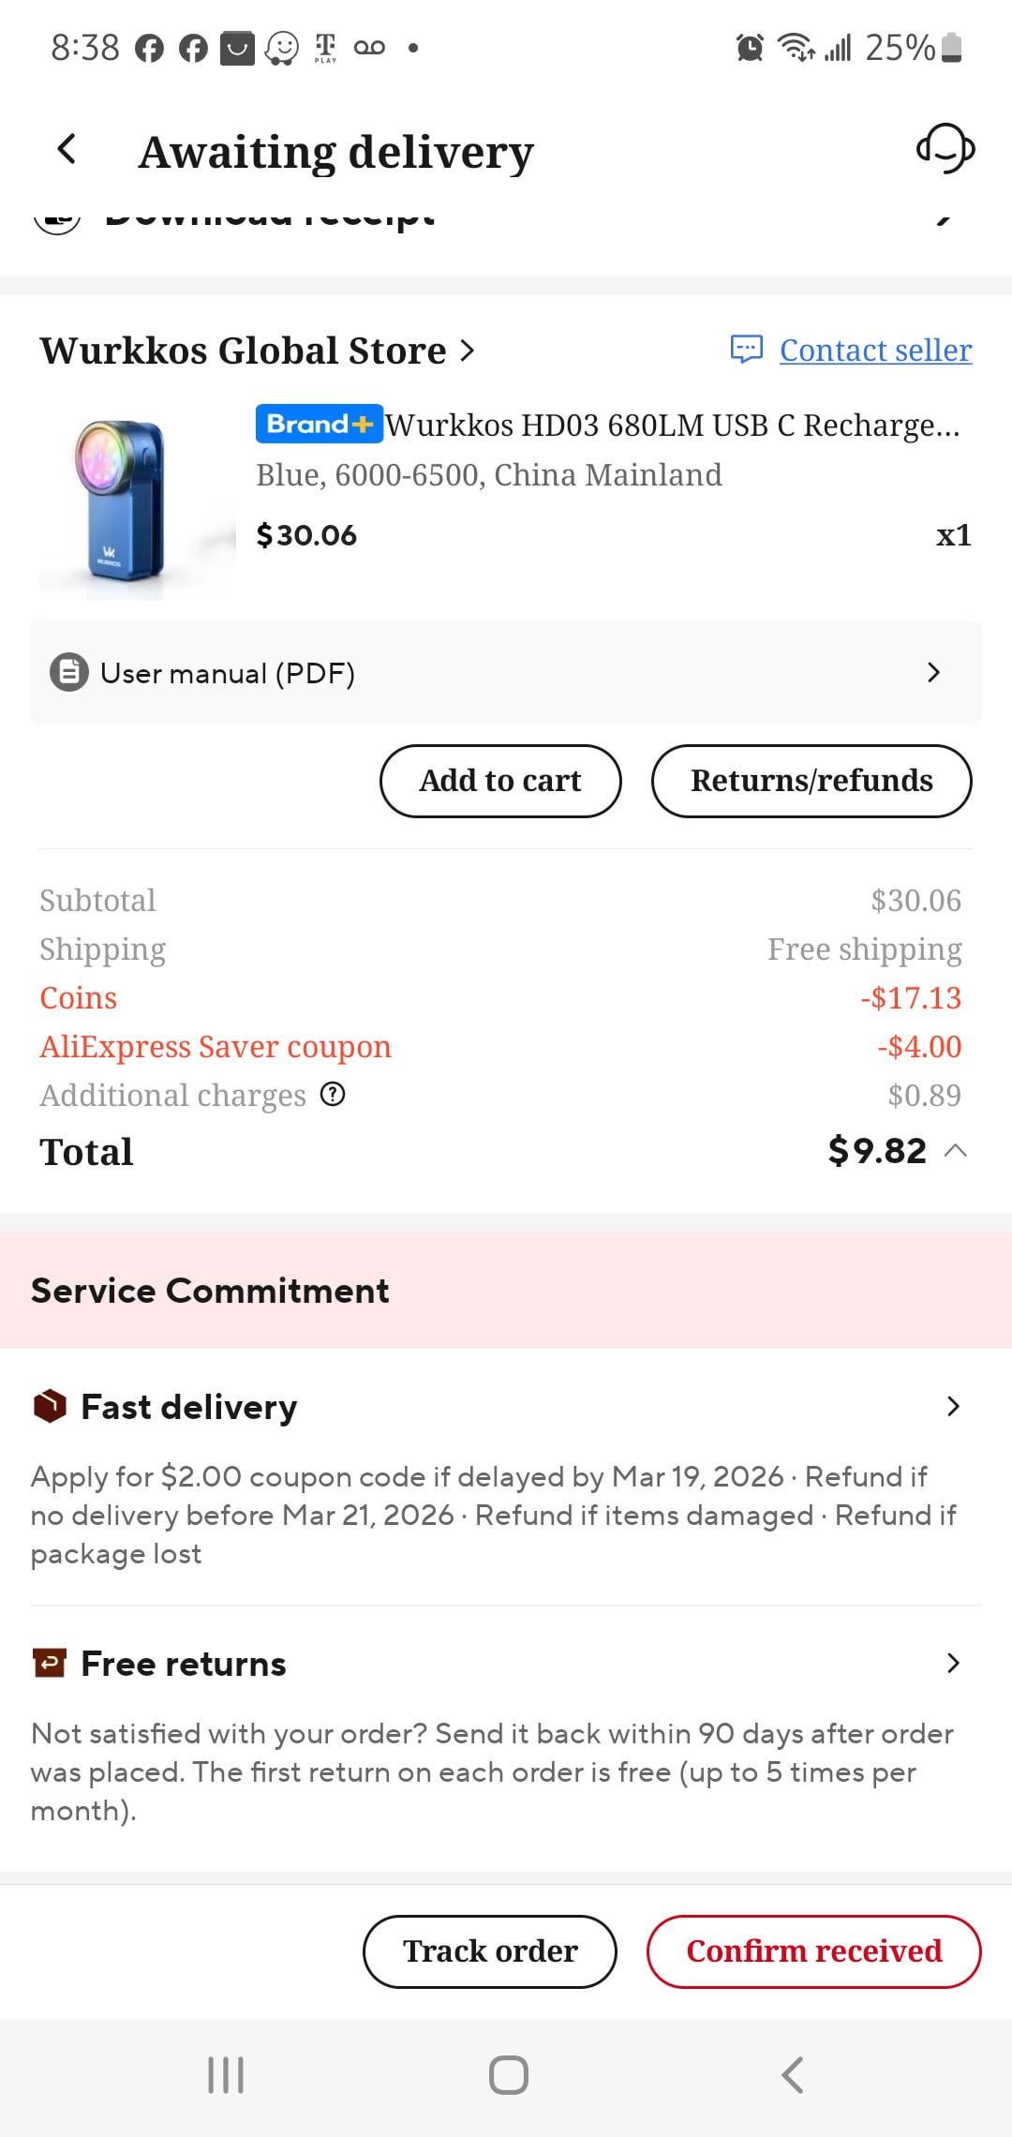Collapse the Total price breakdown
1012x2137 pixels.
[x=956, y=1151]
